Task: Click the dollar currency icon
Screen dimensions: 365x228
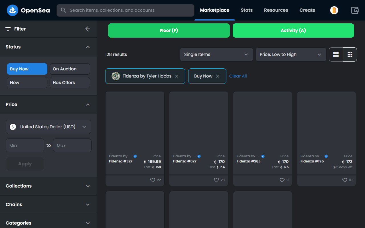Action: click(13, 127)
